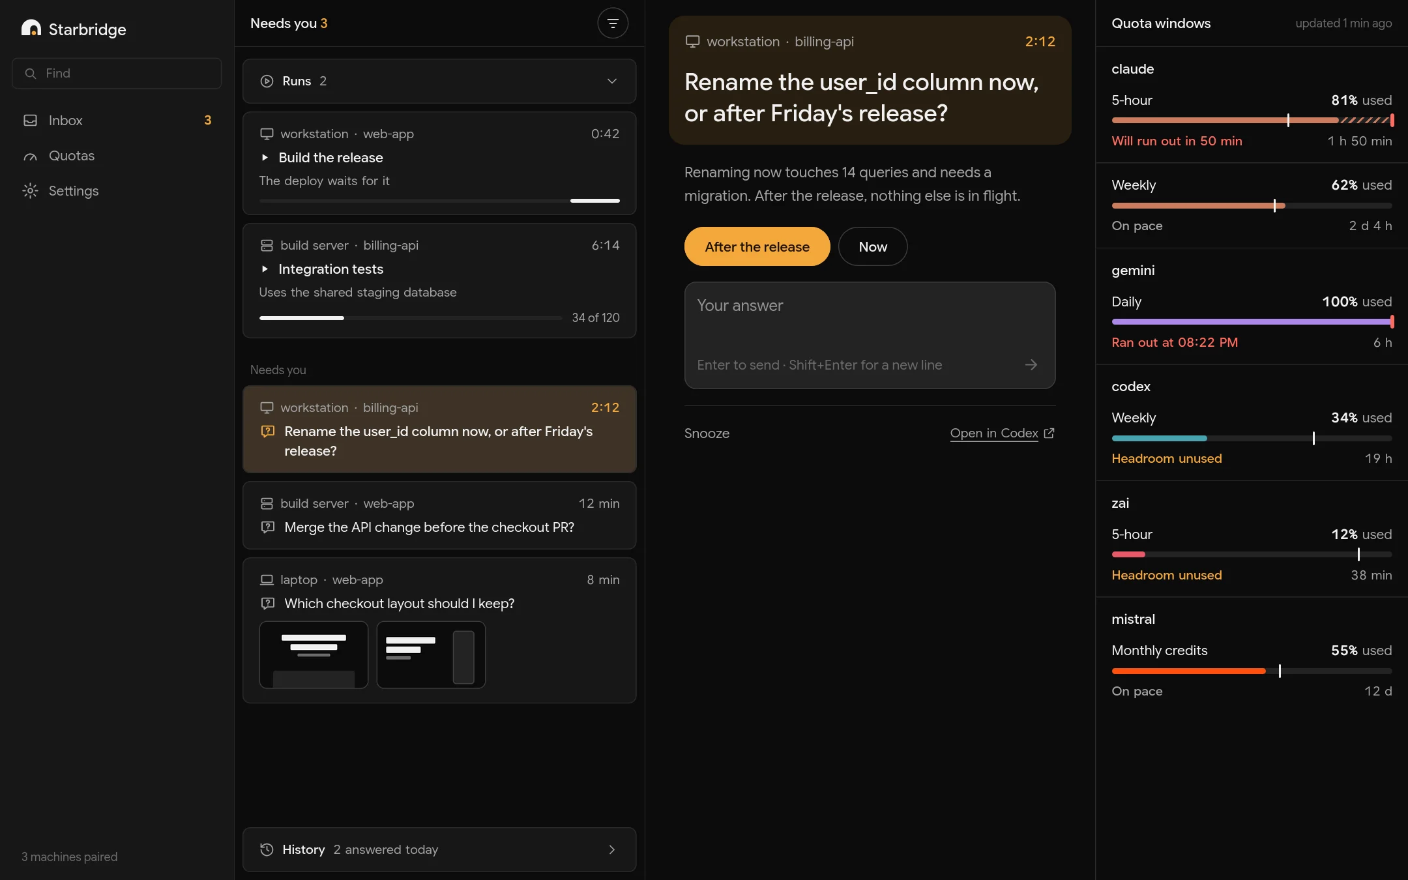1408x880 pixels.
Task: Choose After the release answer
Action: point(757,246)
